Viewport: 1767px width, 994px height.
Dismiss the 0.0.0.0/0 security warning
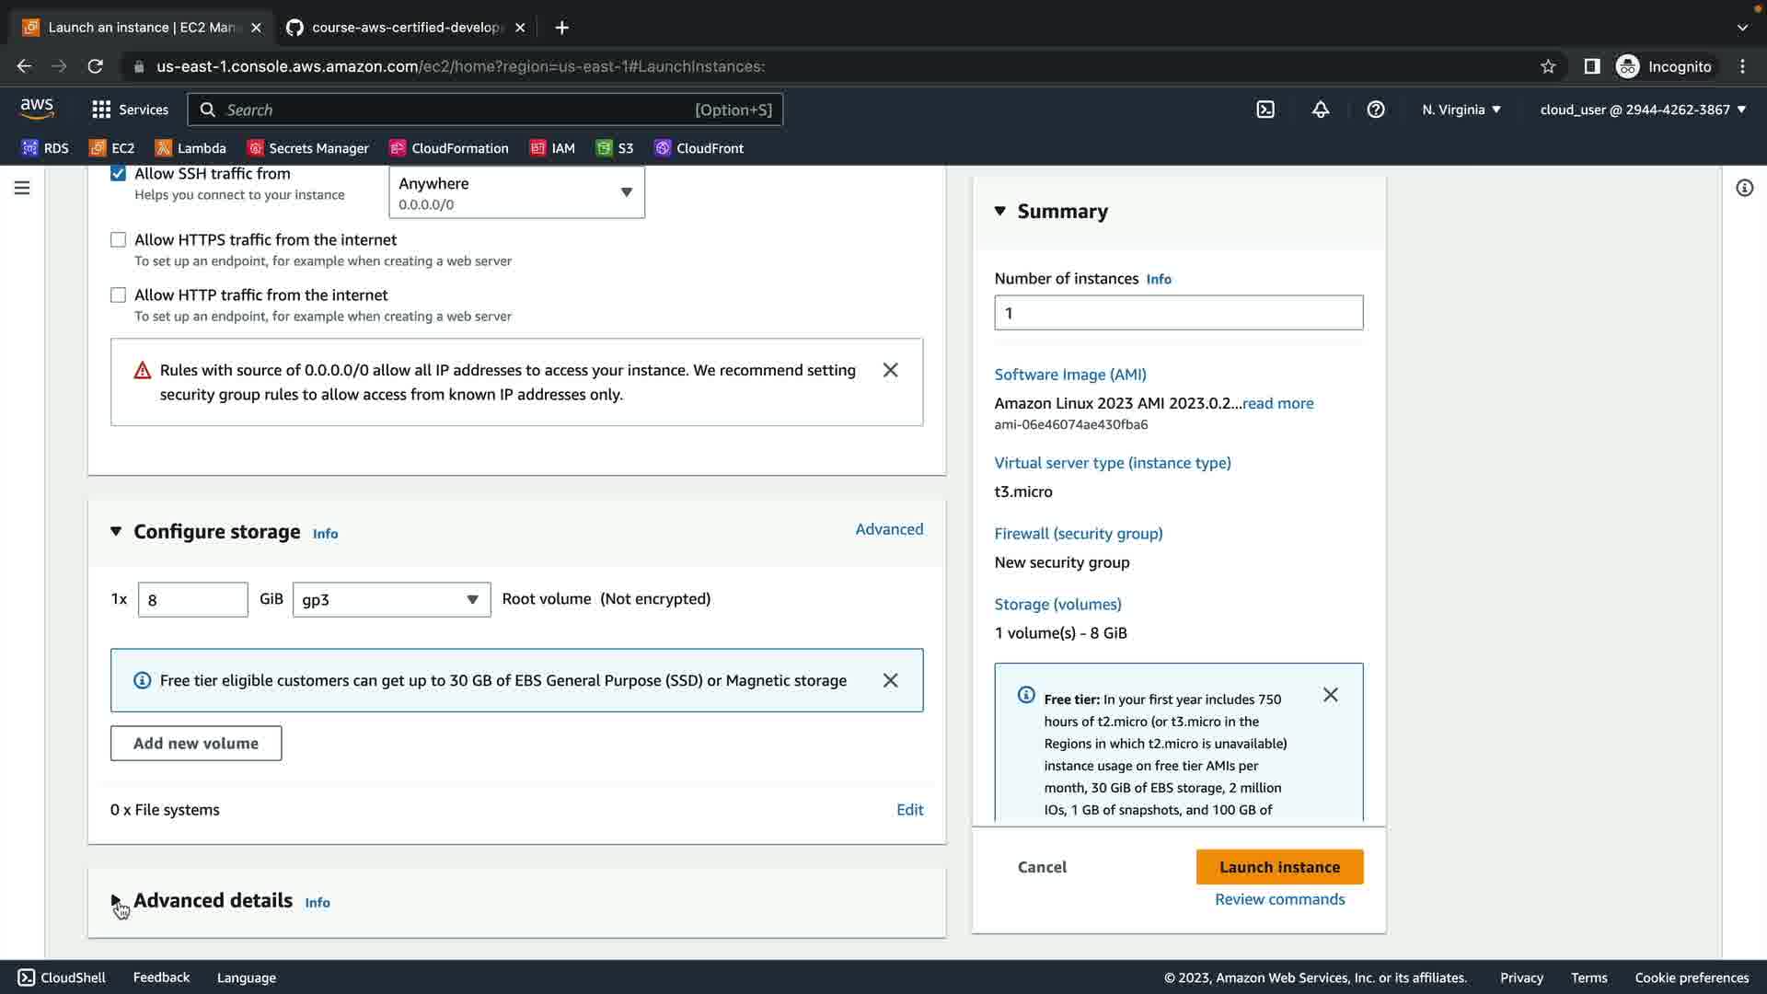890,370
